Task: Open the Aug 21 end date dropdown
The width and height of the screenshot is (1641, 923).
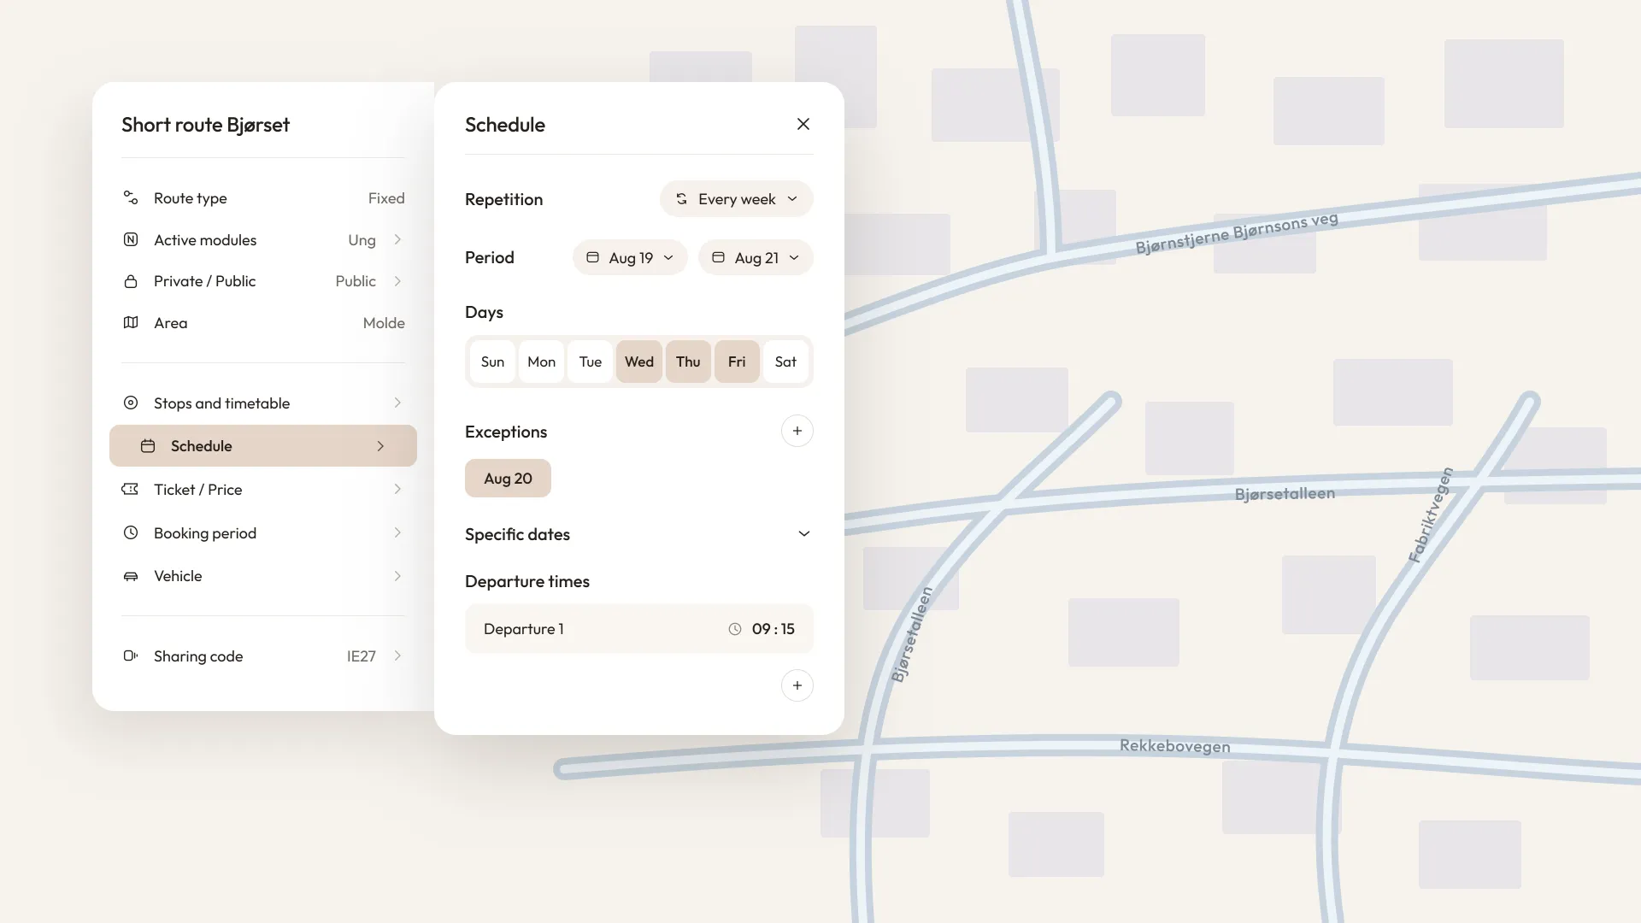Action: [756, 258]
